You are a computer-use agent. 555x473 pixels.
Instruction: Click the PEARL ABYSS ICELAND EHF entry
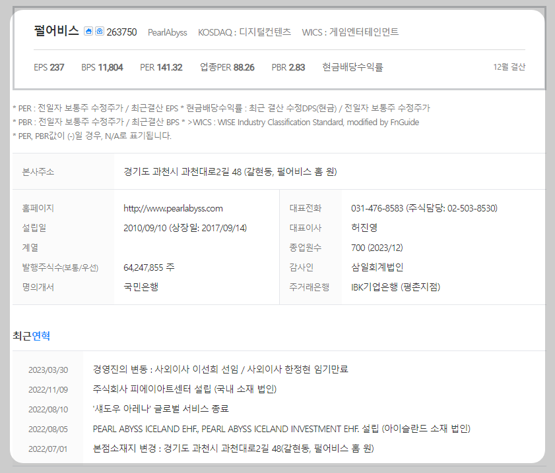282,429
